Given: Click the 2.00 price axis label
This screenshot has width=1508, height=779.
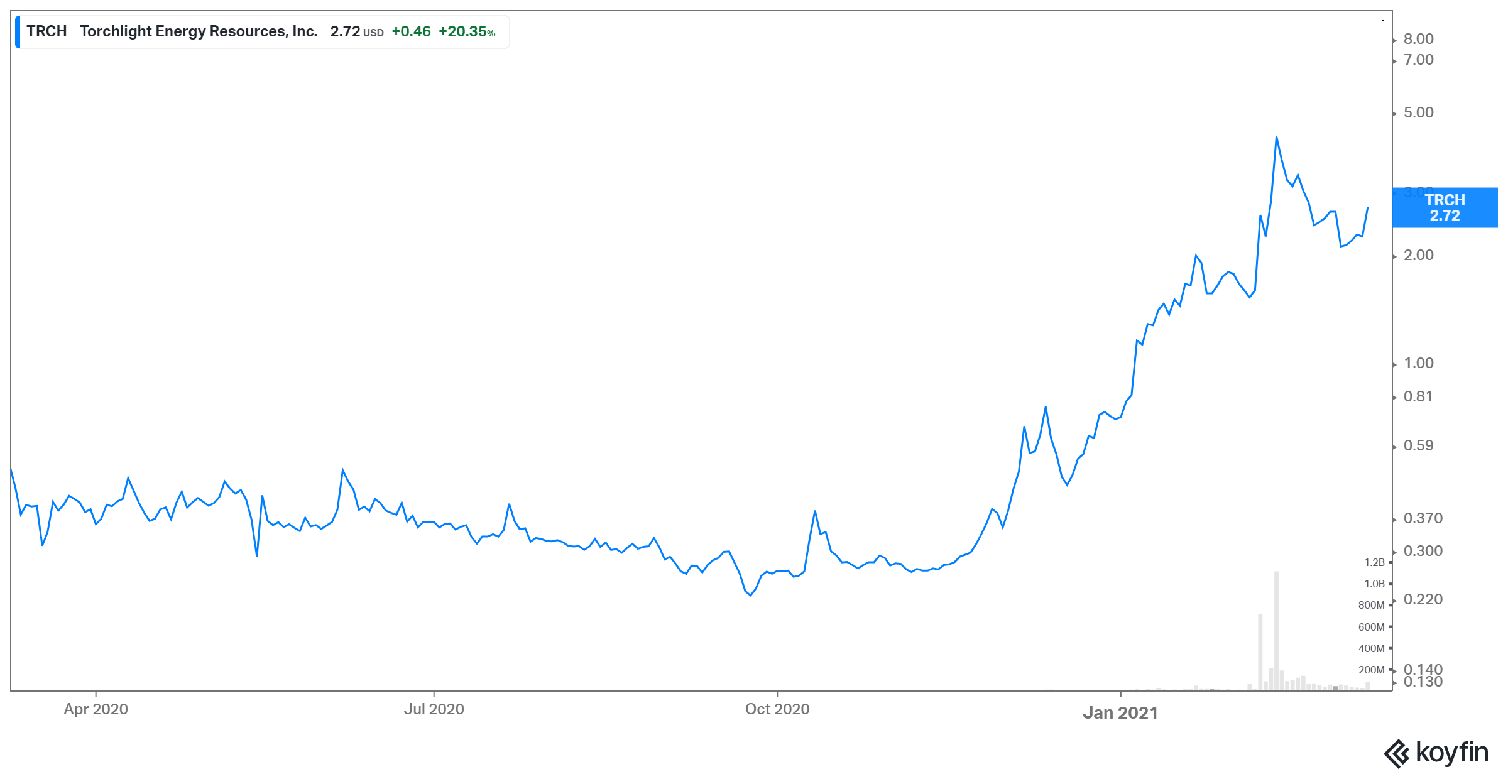Looking at the screenshot, I should point(1419,255).
